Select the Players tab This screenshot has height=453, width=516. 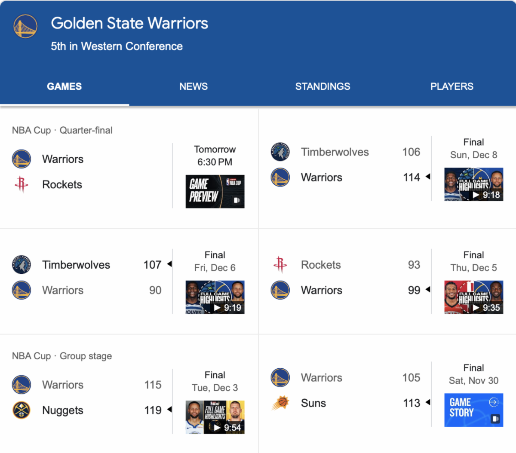[x=451, y=86]
